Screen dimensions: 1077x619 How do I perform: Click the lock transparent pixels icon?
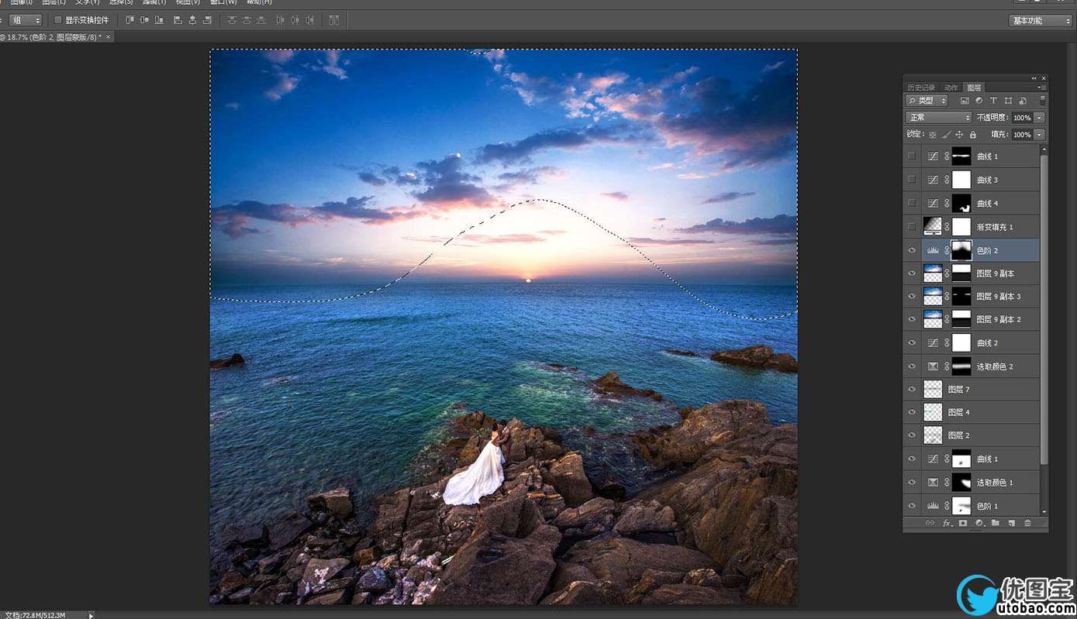click(933, 135)
